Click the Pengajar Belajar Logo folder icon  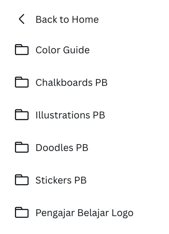pyautogui.click(x=22, y=212)
